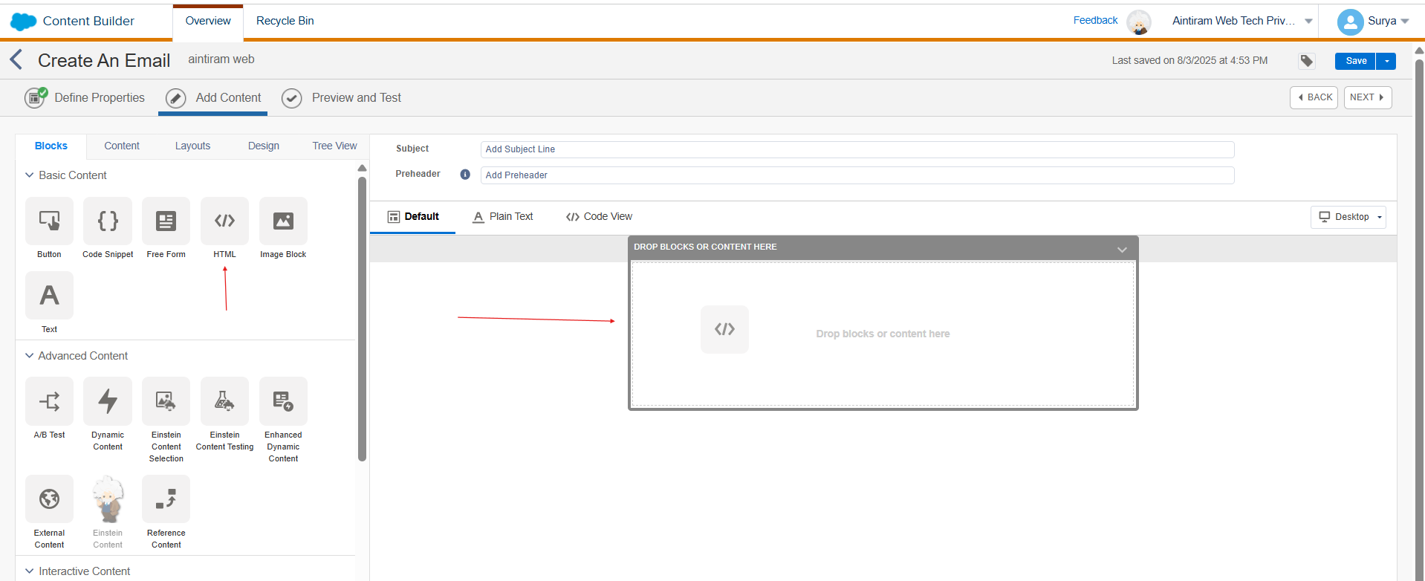Click the tag icon next to Save
The image size is (1425, 581).
1307,61
